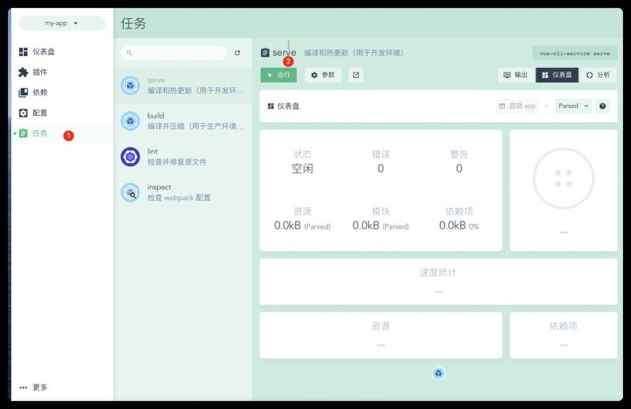Click the 编译和热更新 task description text
The height and width of the screenshot is (409, 631).
pos(353,53)
